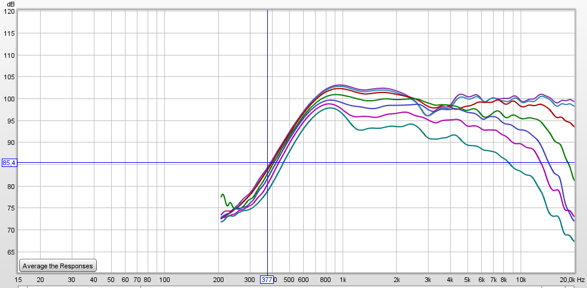Image resolution: width=587 pixels, height=288 pixels.
Task: Click the Average the Responses button
Action: [x=57, y=266]
